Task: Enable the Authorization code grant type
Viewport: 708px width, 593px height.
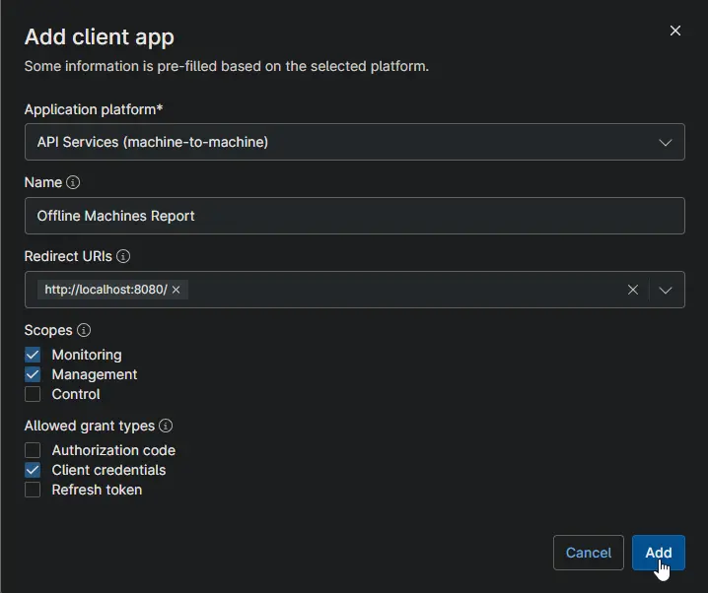Action: point(33,450)
